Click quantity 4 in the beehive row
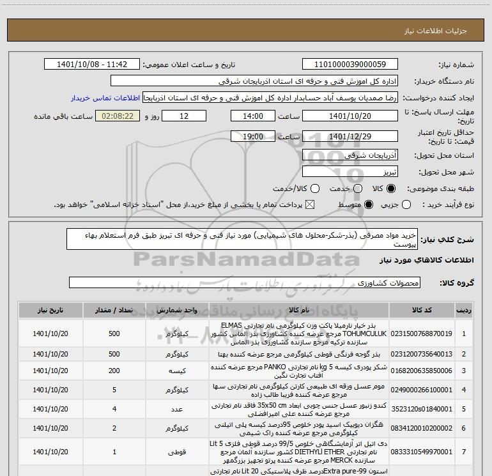 [x=114, y=409]
